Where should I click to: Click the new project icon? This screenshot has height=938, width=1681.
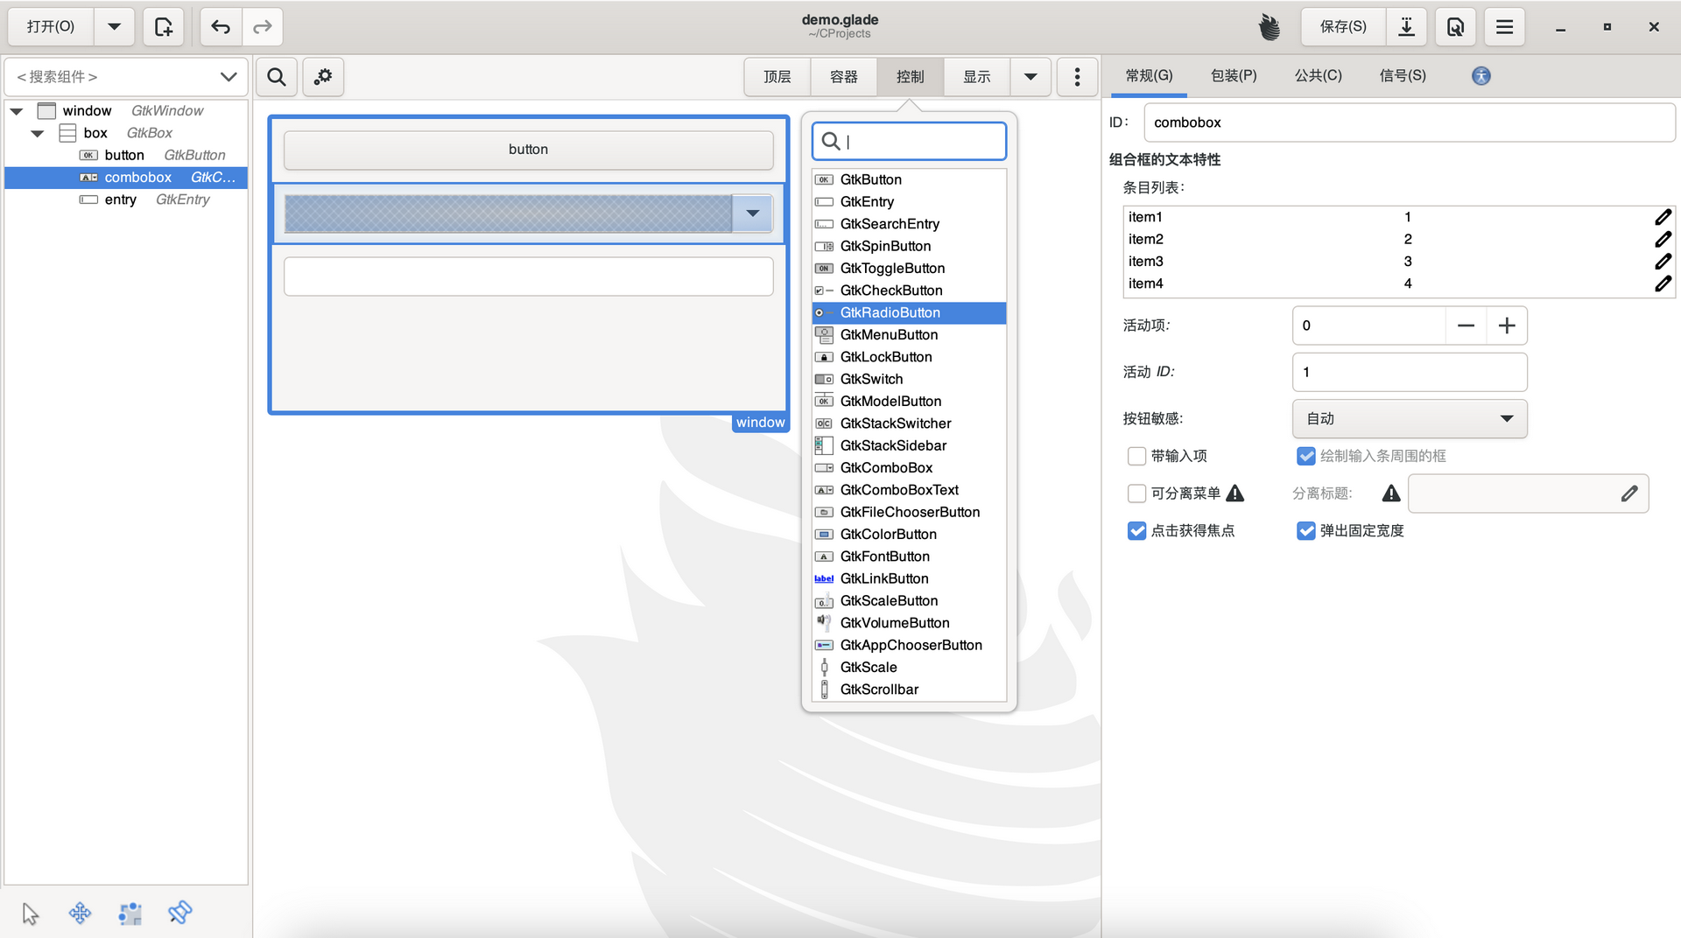(164, 27)
